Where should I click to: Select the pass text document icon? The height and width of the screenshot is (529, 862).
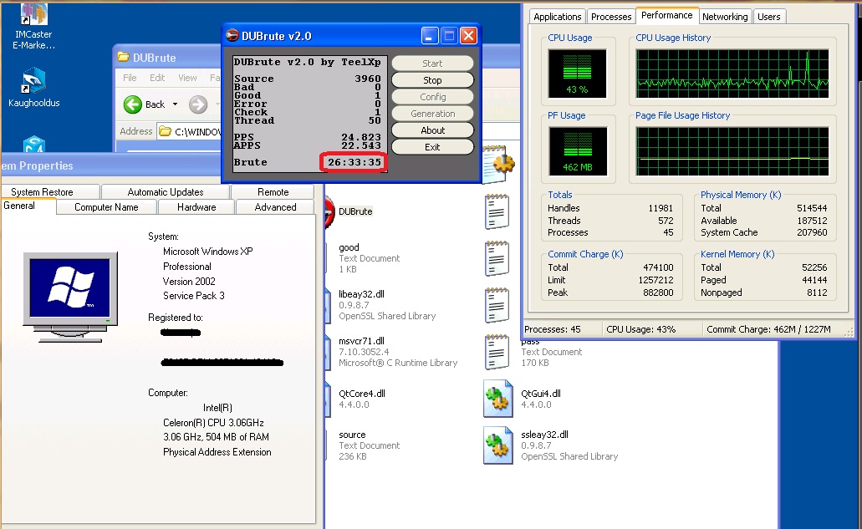497,352
